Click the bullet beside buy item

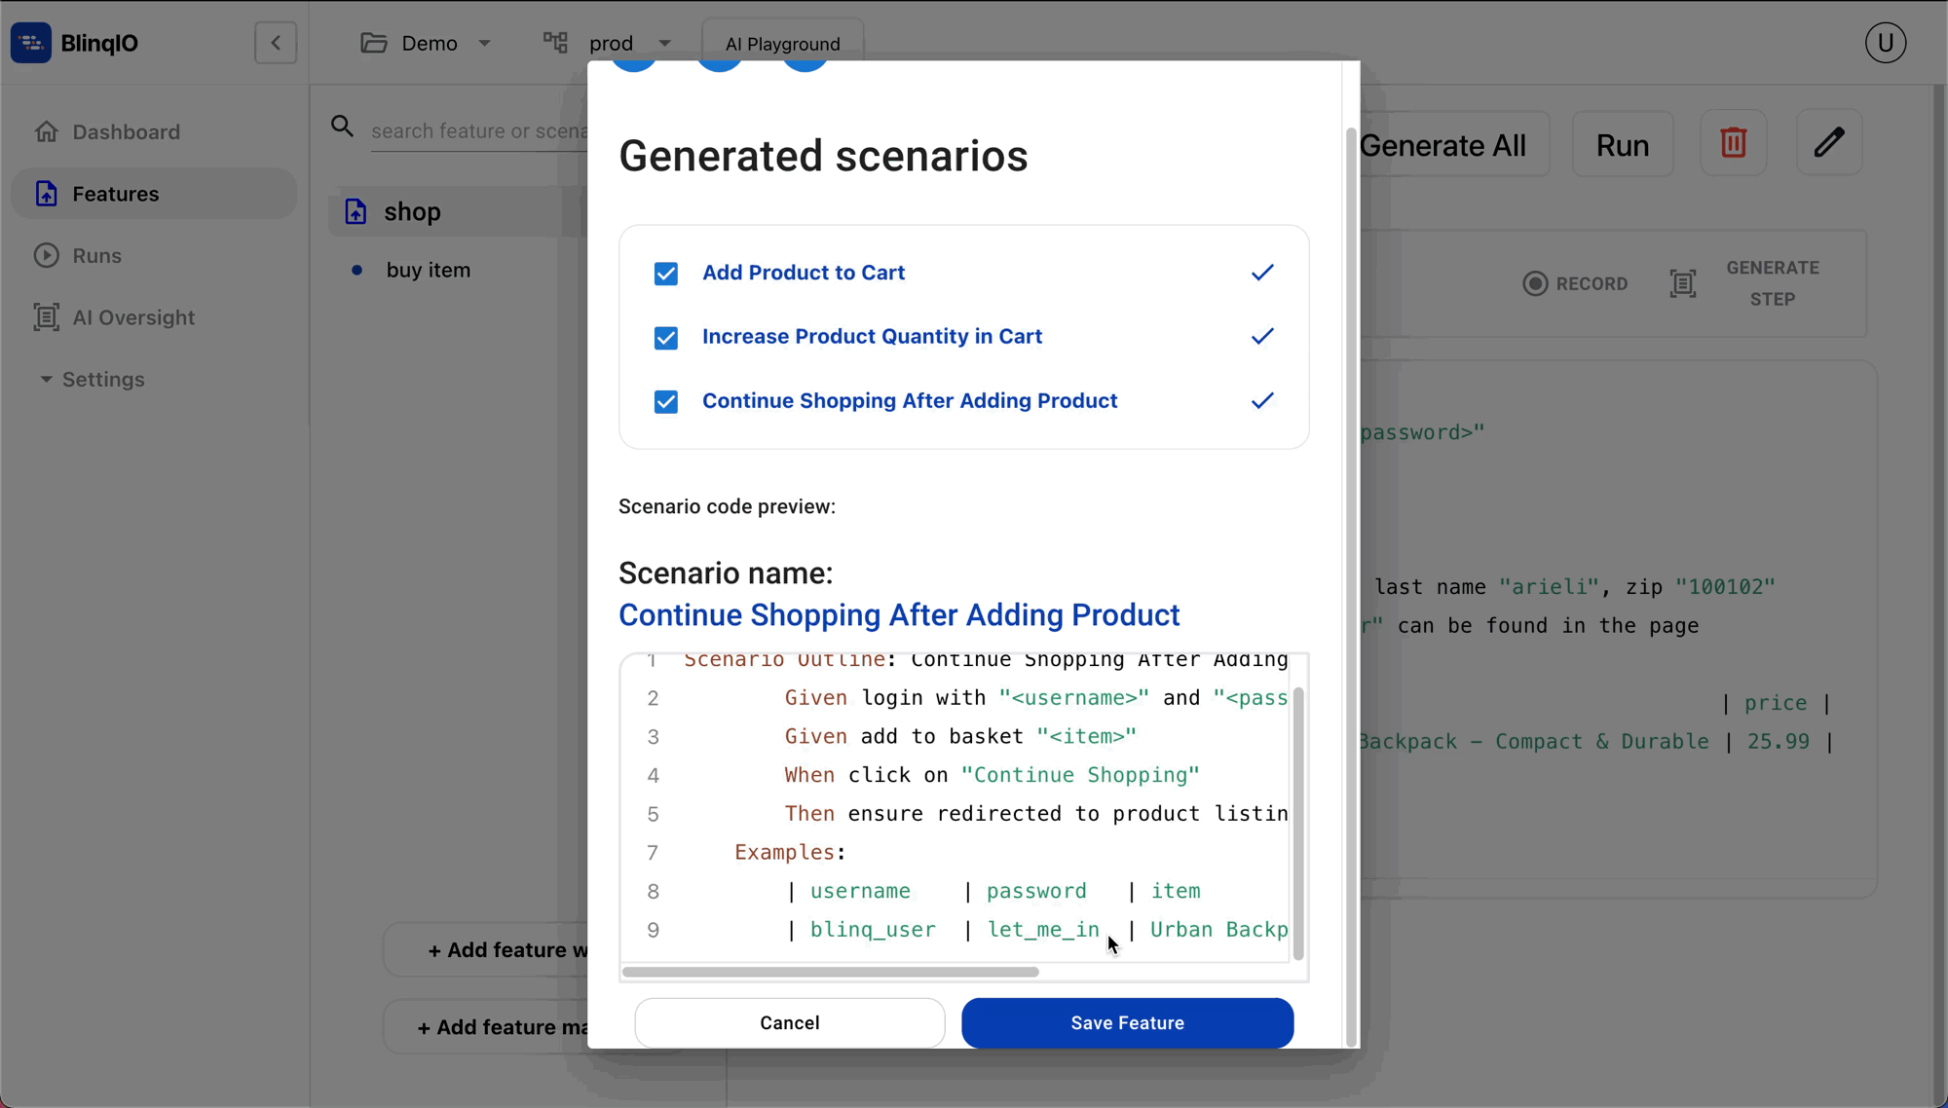point(356,271)
